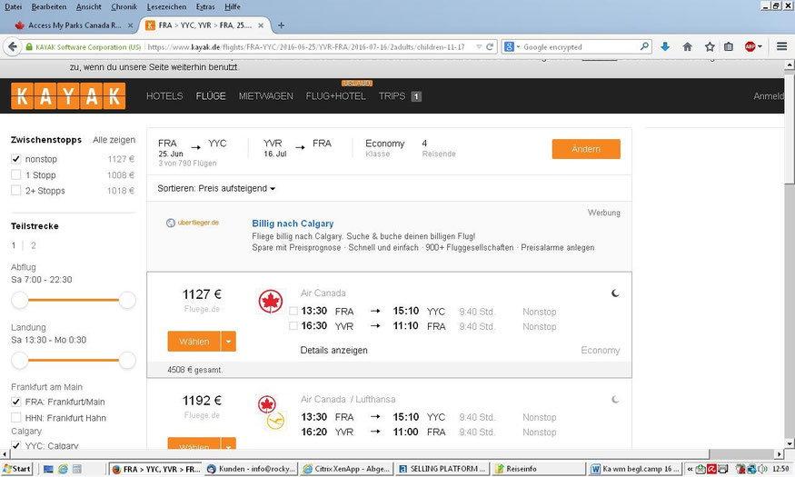Expand Details anzeigen for the Air Canada flight
795x477 pixels.
(x=333, y=351)
